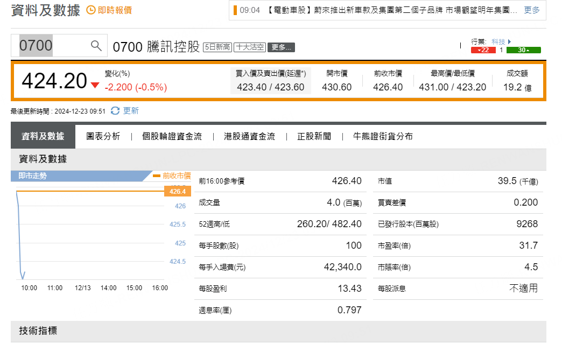
Task: Expand the 更多... tags button
Action: coord(281,47)
